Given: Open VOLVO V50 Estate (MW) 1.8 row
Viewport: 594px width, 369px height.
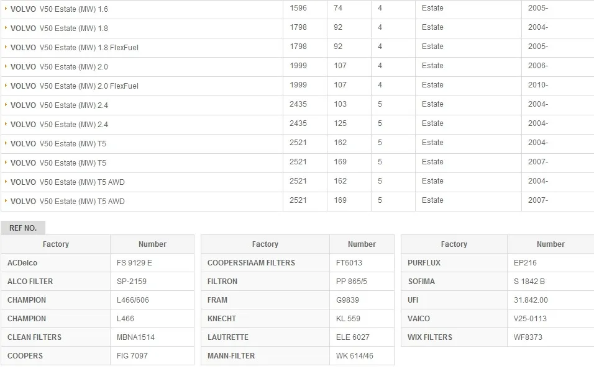Looking at the screenshot, I should coord(59,29).
